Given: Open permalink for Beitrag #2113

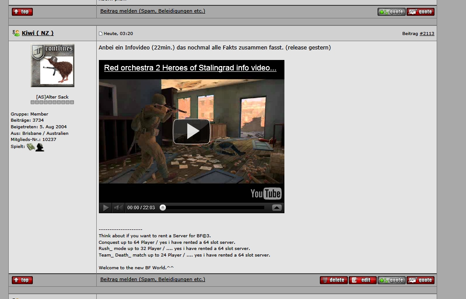Looking at the screenshot, I should tap(427, 34).
